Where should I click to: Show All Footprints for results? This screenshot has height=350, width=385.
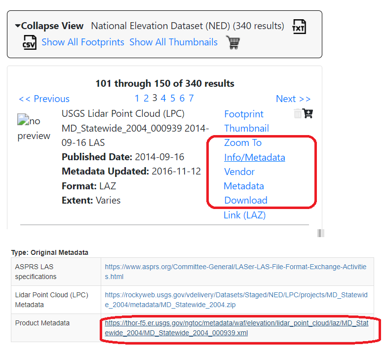pos(83,42)
